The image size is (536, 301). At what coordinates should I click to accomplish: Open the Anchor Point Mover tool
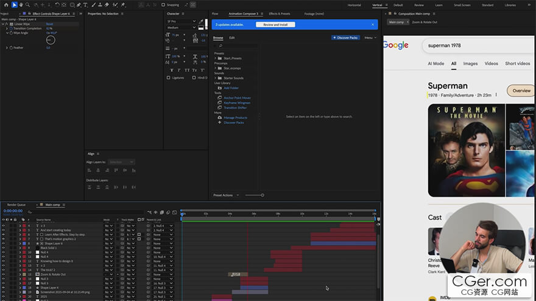[237, 98]
